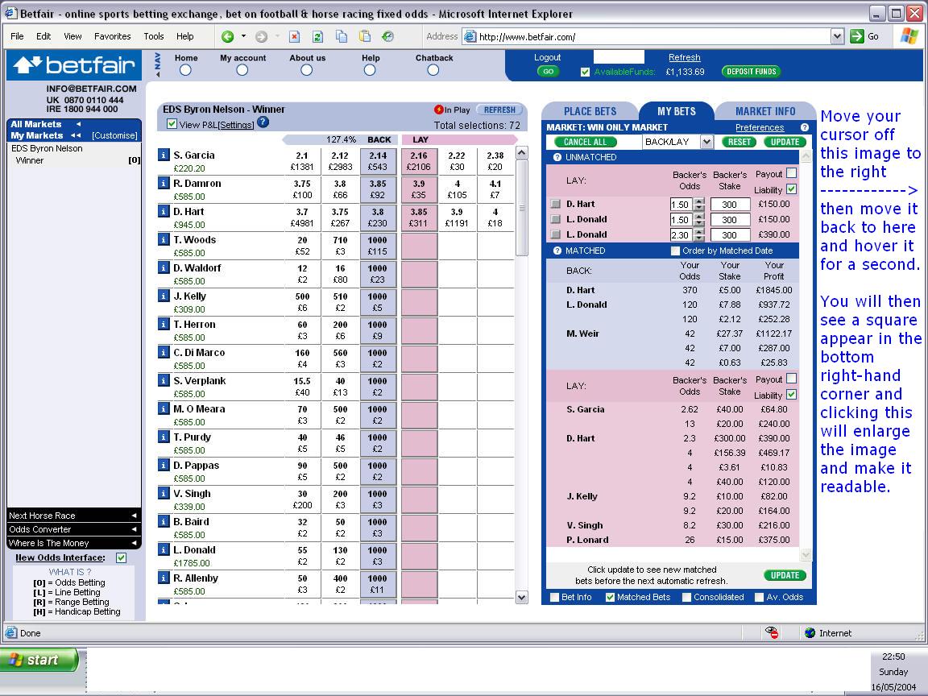Select the Chatback radio button
928x696 pixels.
coord(433,70)
